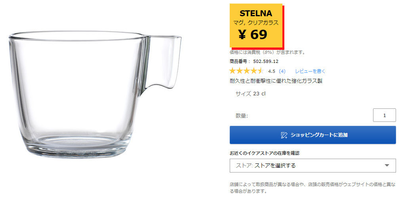The width and height of the screenshot is (400, 201).
Task: Click the 数量 quantity label
Action: pos(242,116)
